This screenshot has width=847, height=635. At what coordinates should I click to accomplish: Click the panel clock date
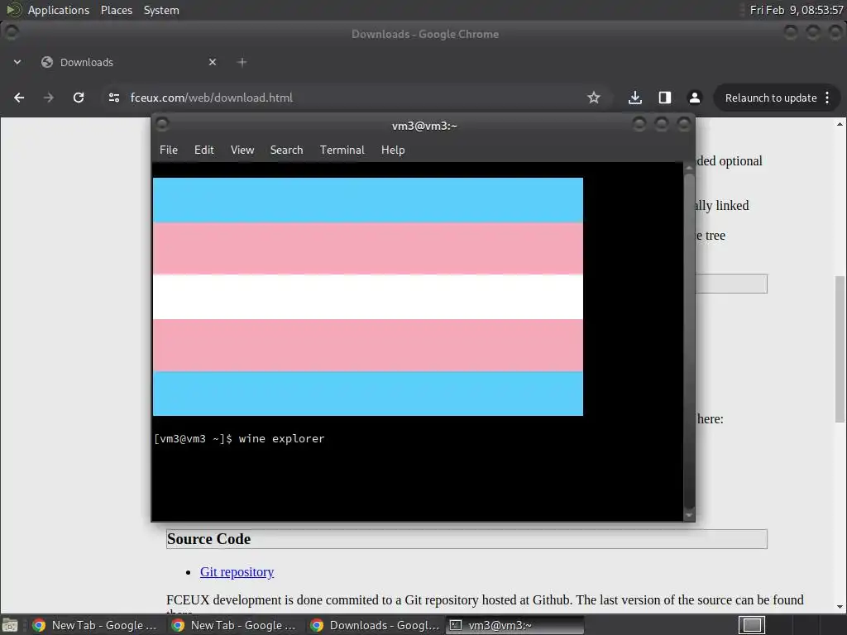click(x=797, y=10)
